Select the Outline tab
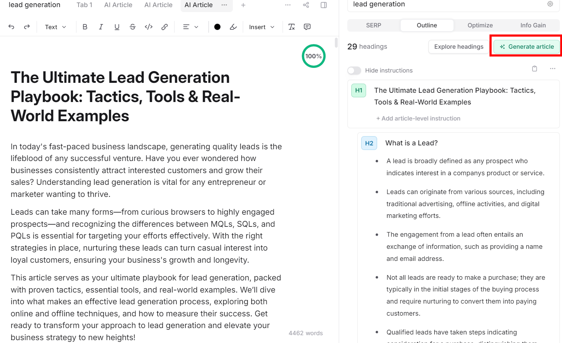The height and width of the screenshot is (343, 562). click(x=427, y=25)
